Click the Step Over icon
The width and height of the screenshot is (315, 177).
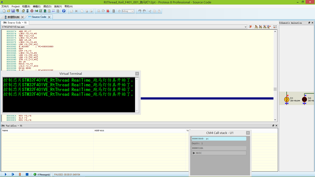point(256,27)
